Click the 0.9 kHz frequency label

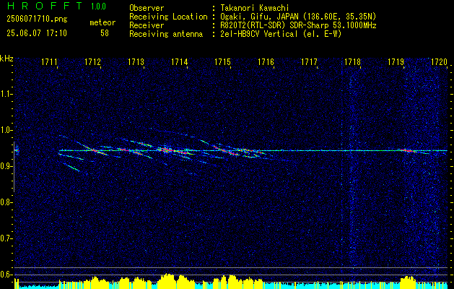[x=6, y=166]
